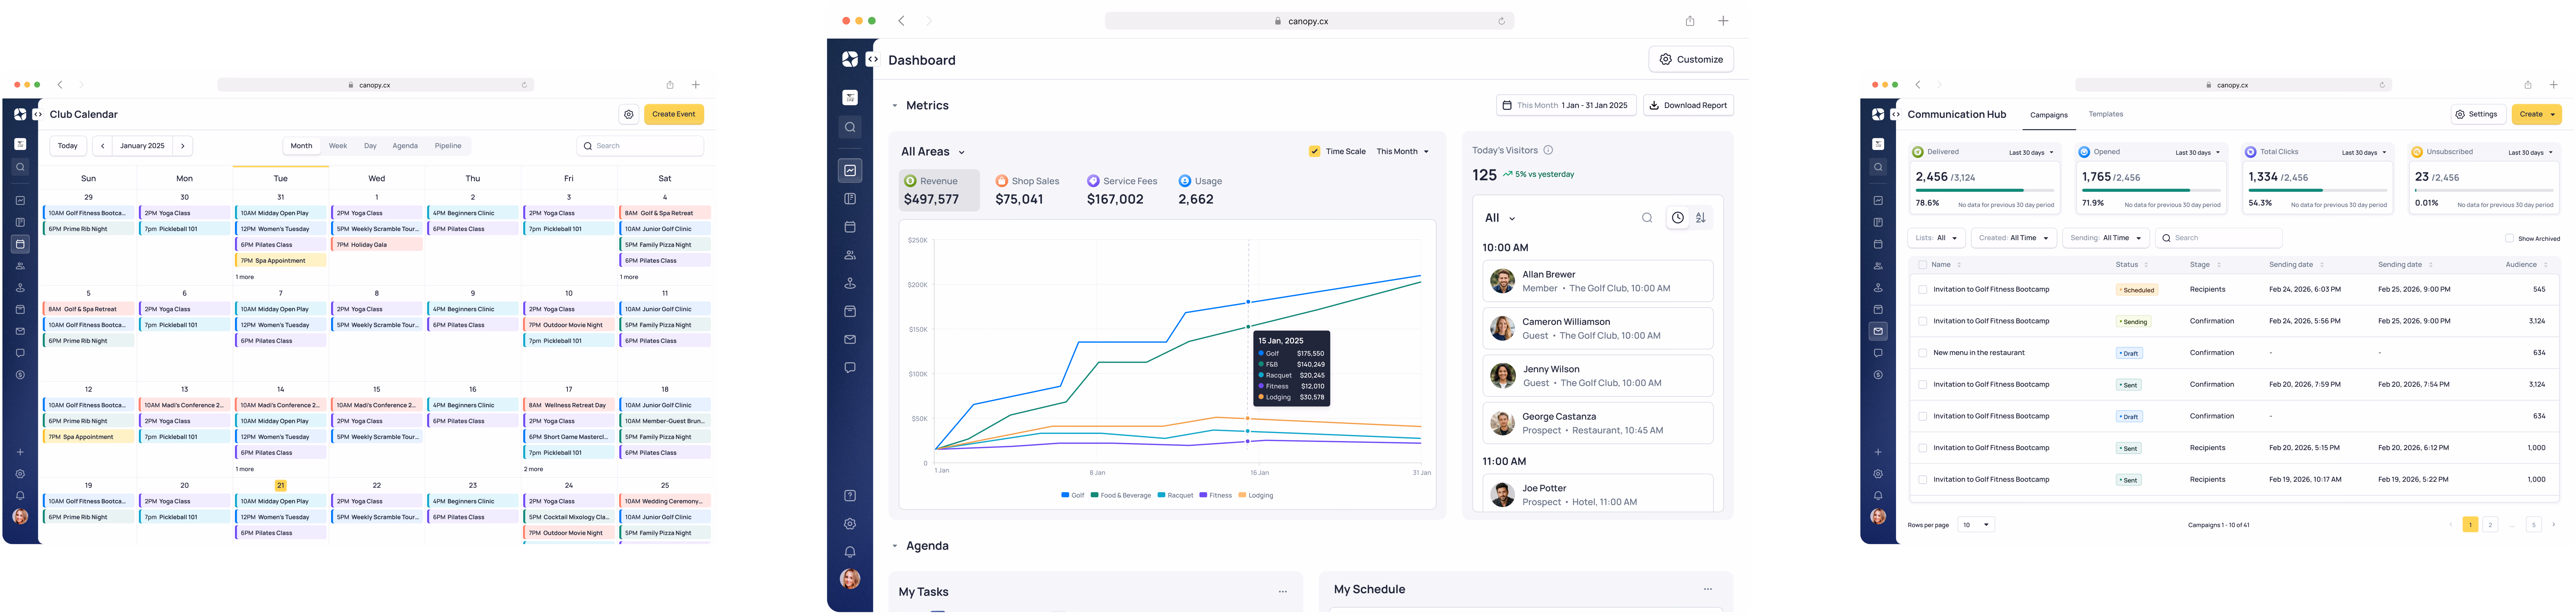Screen dimensions: 2576x615
Task: Open calendar settings gear in Club Calendar
Action: (628, 114)
